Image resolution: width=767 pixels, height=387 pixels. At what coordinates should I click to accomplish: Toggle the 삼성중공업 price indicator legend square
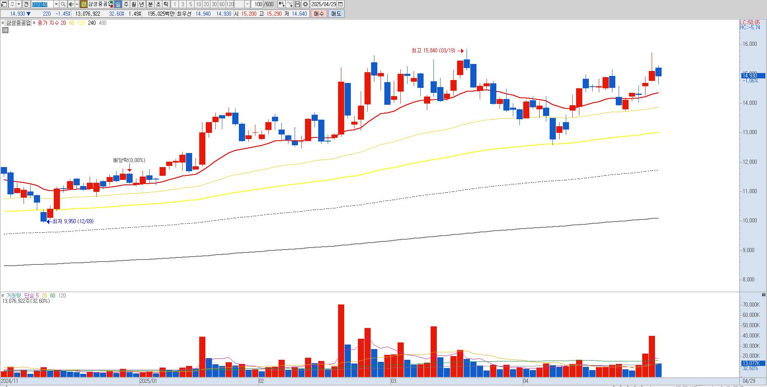coord(3,23)
